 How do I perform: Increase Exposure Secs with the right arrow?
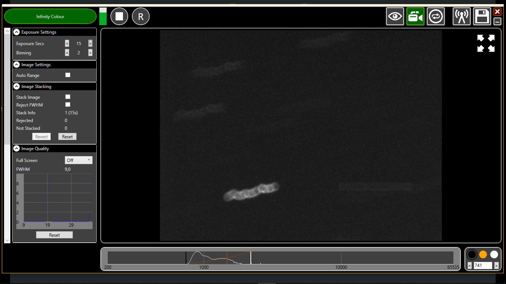pyautogui.click(x=90, y=44)
